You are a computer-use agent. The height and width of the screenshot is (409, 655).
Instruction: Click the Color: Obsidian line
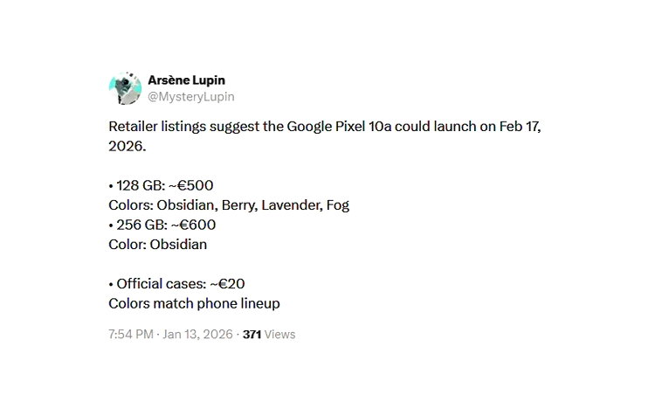(x=158, y=245)
